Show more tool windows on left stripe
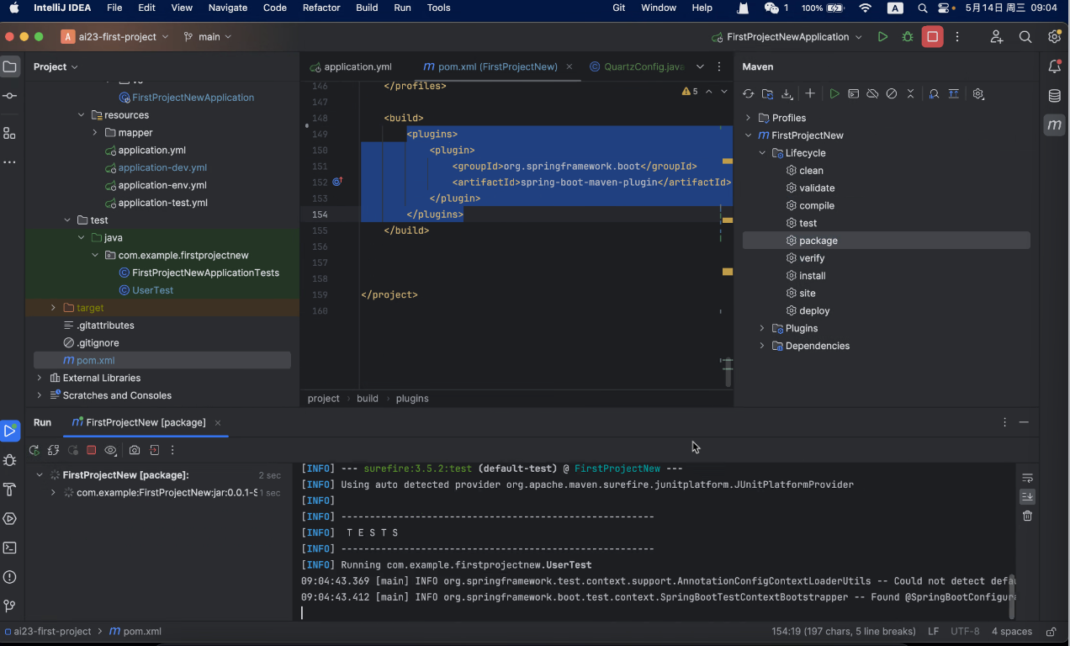Viewport: 1070px width, 646px height. (10, 162)
